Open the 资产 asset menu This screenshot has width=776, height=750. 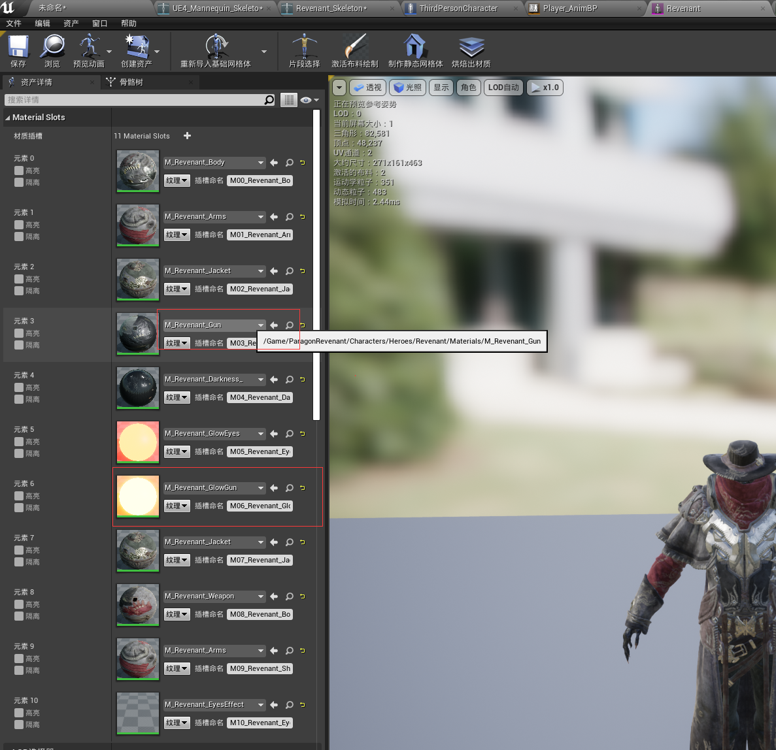click(x=71, y=24)
